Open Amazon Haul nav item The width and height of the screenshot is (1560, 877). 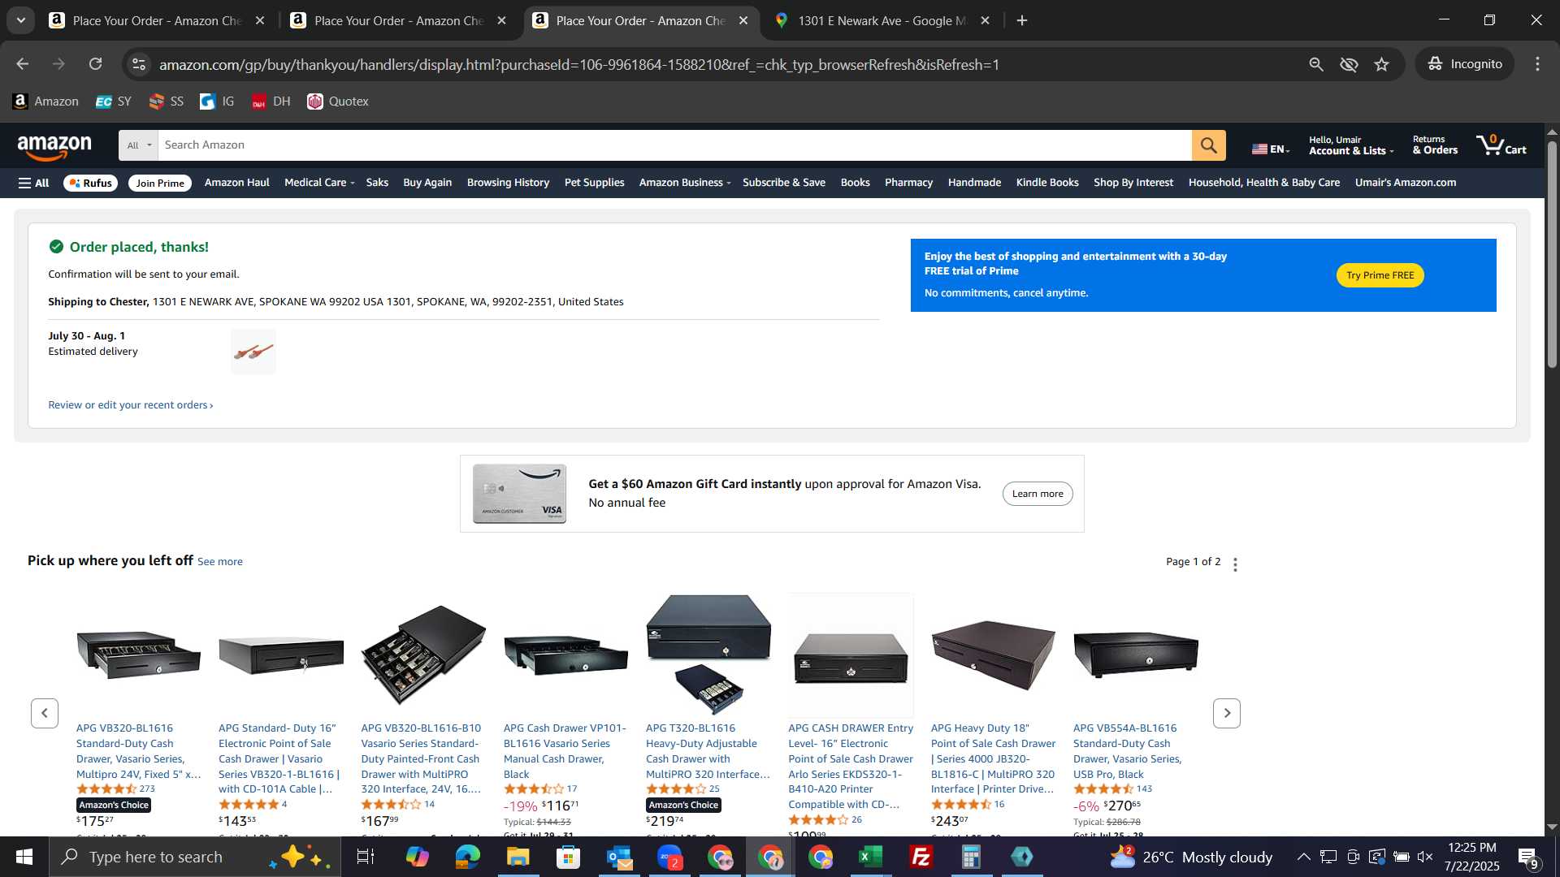(236, 183)
